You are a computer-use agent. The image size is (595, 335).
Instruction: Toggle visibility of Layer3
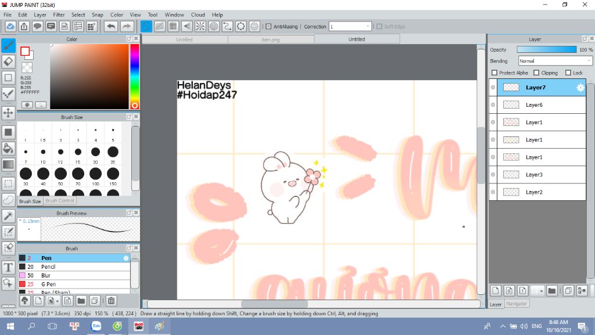pyautogui.click(x=493, y=175)
